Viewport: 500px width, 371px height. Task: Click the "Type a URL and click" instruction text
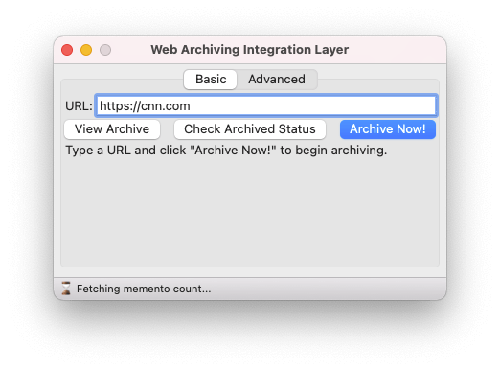tap(125, 151)
